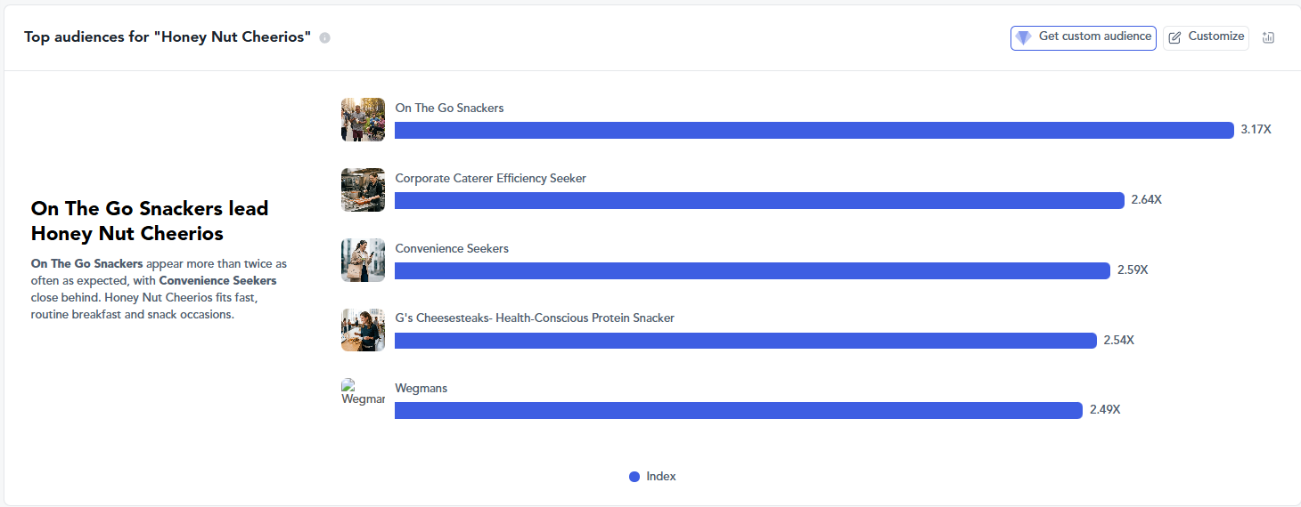Open the Corporate Caterer thumbnail image

coord(363,189)
